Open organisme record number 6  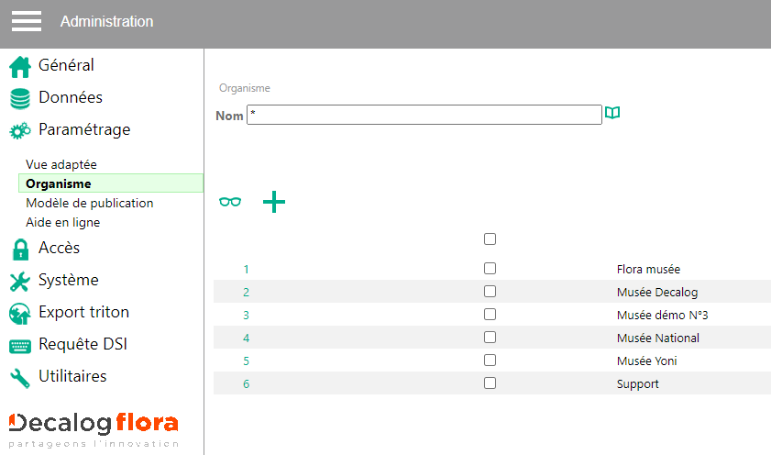tap(246, 384)
